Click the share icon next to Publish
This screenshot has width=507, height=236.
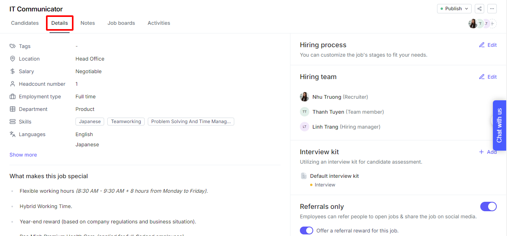tap(479, 9)
